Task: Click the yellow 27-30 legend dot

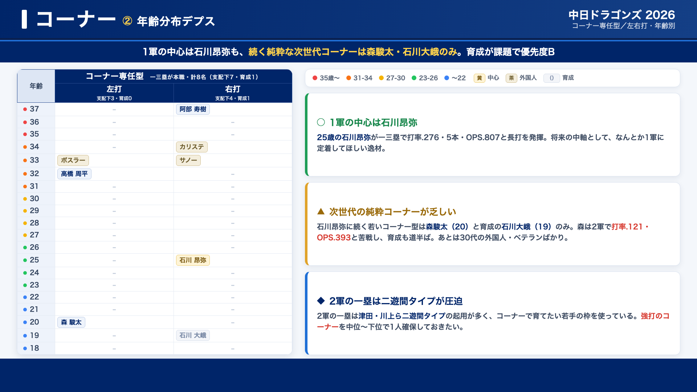Action: coord(382,78)
